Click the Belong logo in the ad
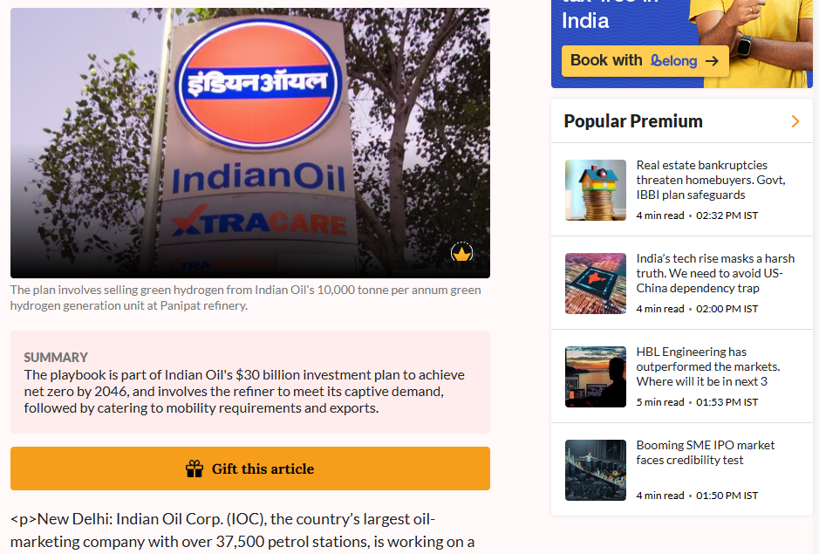Screen dimensions: 819x554 point(674,61)
